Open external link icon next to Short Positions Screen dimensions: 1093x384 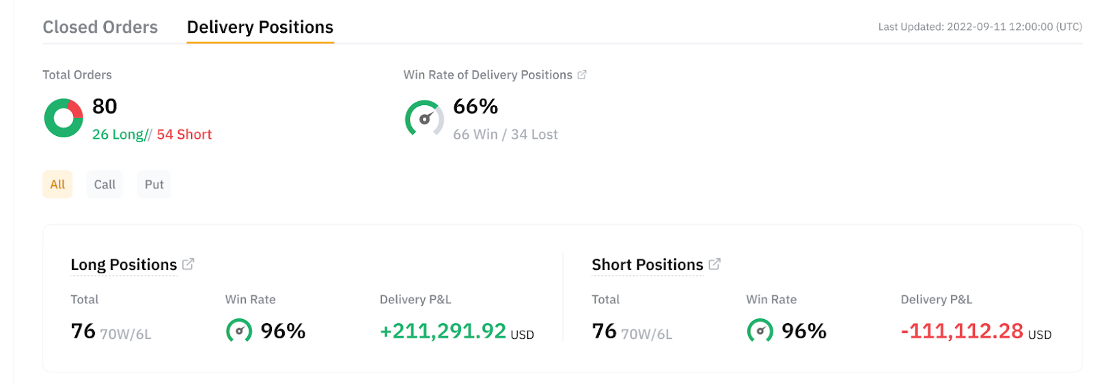coord(715,264)
